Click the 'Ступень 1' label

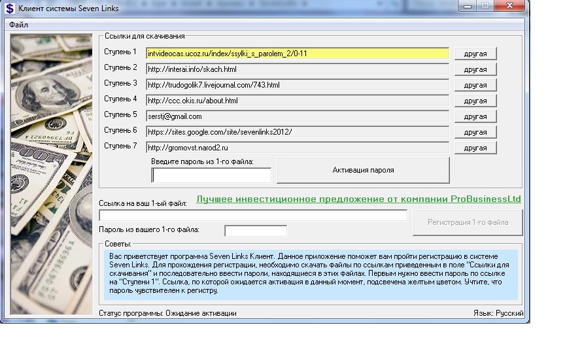coord(120,52)
